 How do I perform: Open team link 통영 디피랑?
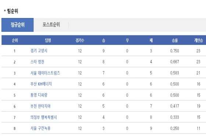39,95
